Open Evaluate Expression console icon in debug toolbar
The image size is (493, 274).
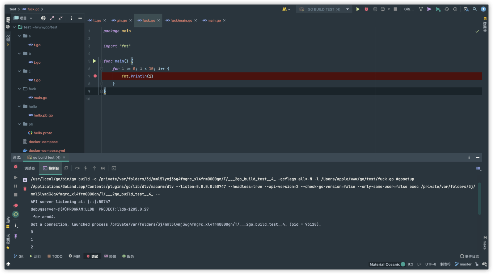[x=114, y=168]
